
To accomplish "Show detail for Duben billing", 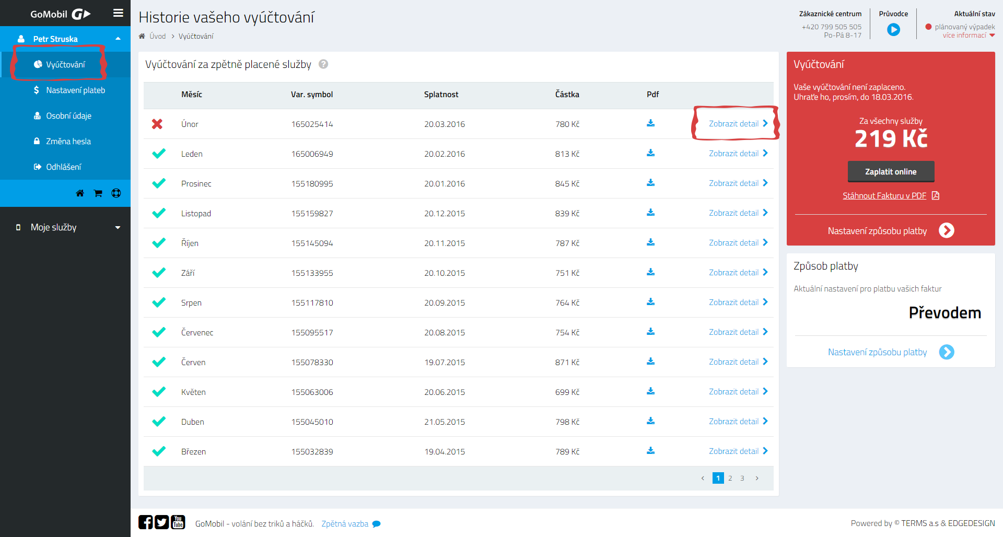I will pos(738,421).
